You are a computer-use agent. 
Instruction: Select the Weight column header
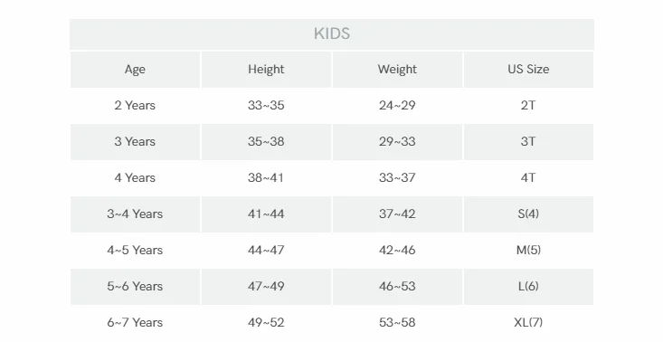click(x=397, y=70)
